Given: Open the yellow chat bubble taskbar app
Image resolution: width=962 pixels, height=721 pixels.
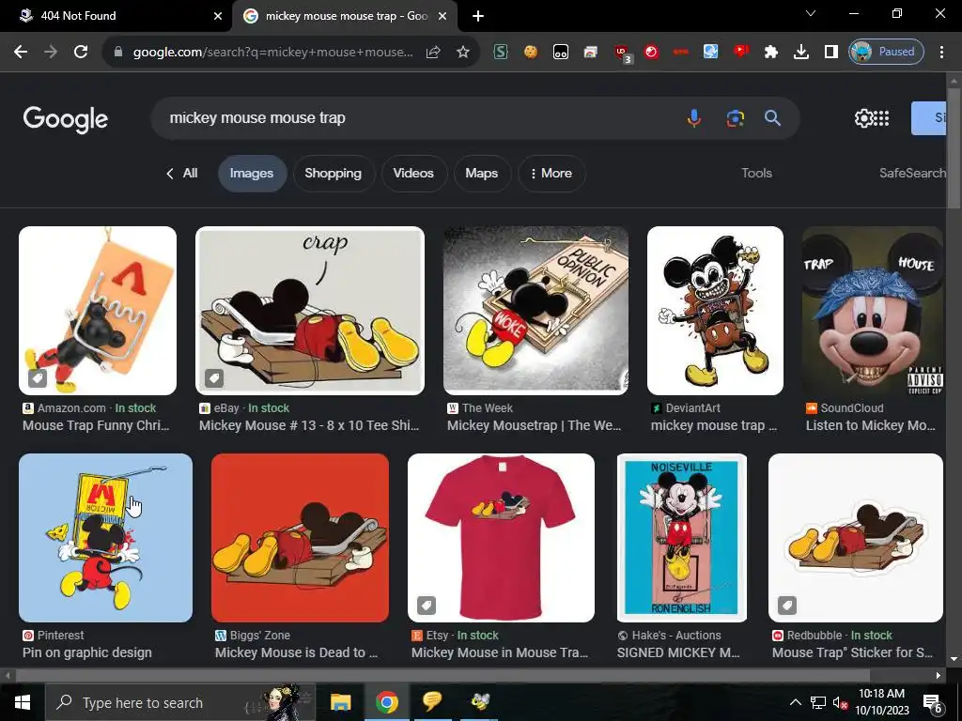Looking at the screenshot, I should (432, 702).
